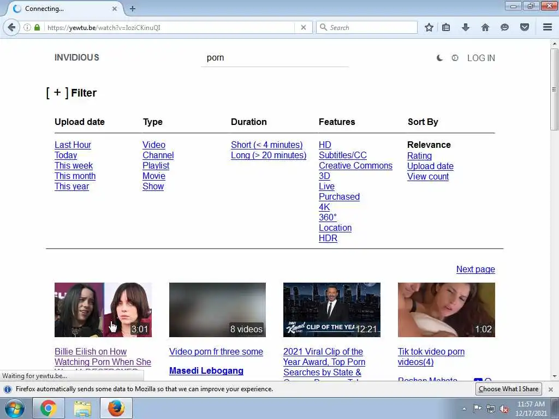
Task: Toggle Invidious dark mode moon icon
Action: 439,58
